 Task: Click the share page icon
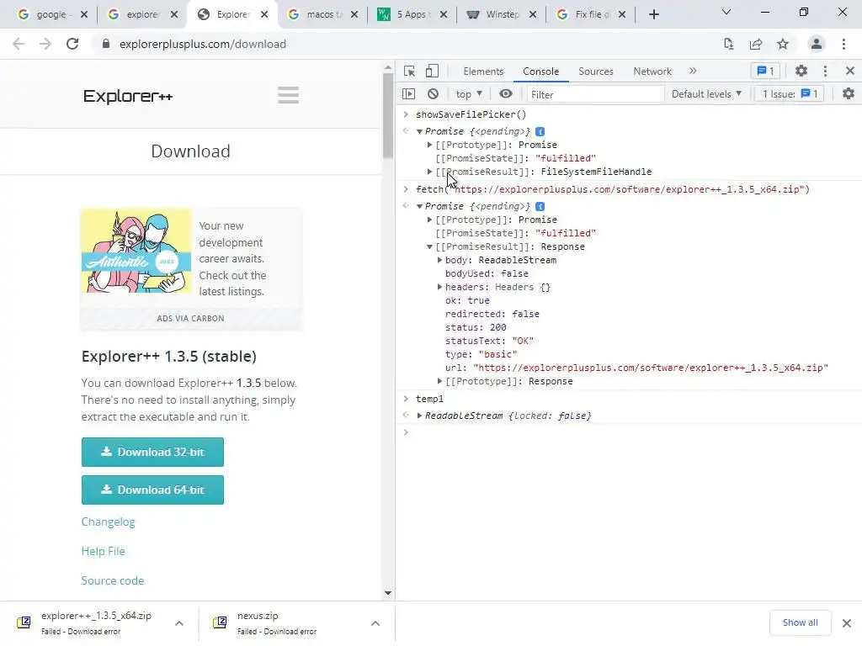point(756,44)
